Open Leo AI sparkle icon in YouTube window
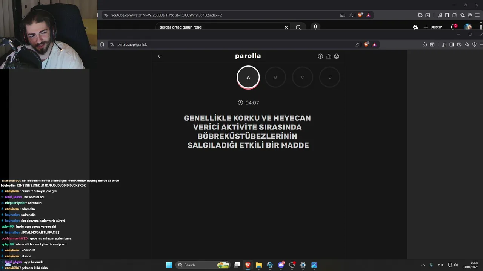 click(x=462, y=15)
